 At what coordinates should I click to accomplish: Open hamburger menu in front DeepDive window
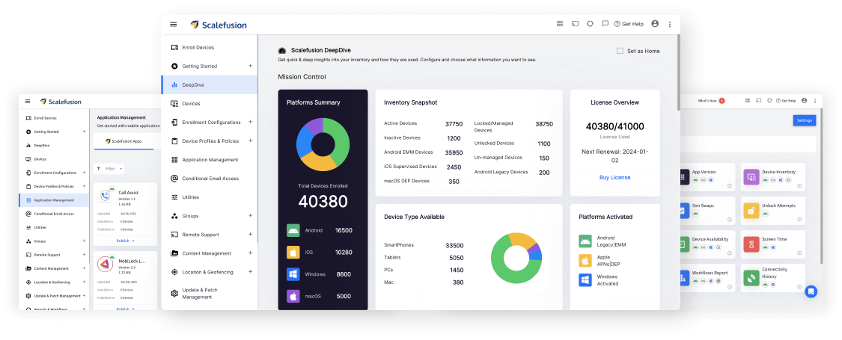click(173, 24)
